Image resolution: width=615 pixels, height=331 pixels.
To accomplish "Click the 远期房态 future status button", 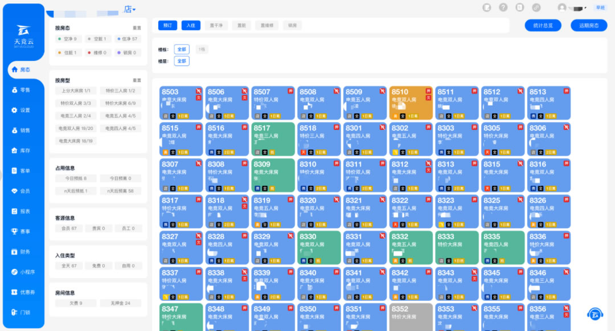I will 589,26.
